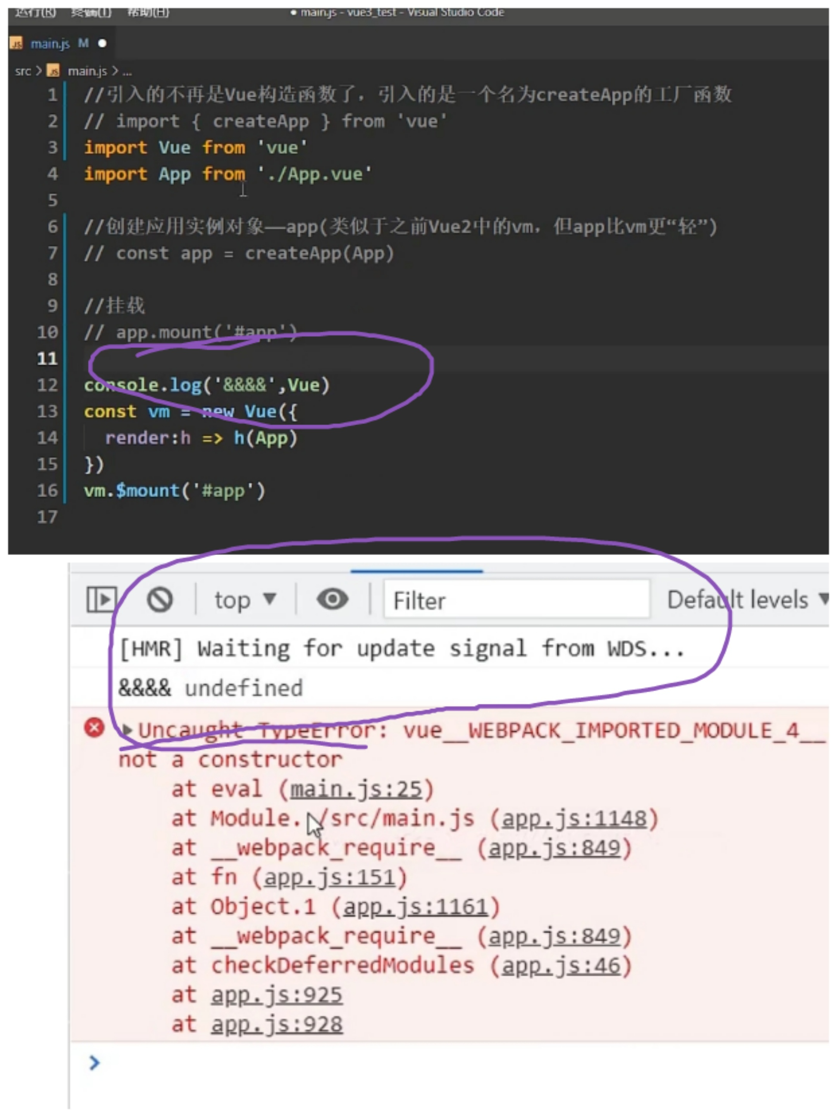
Task: Click the JS icon on main.js tab
Action: (17, 43)
